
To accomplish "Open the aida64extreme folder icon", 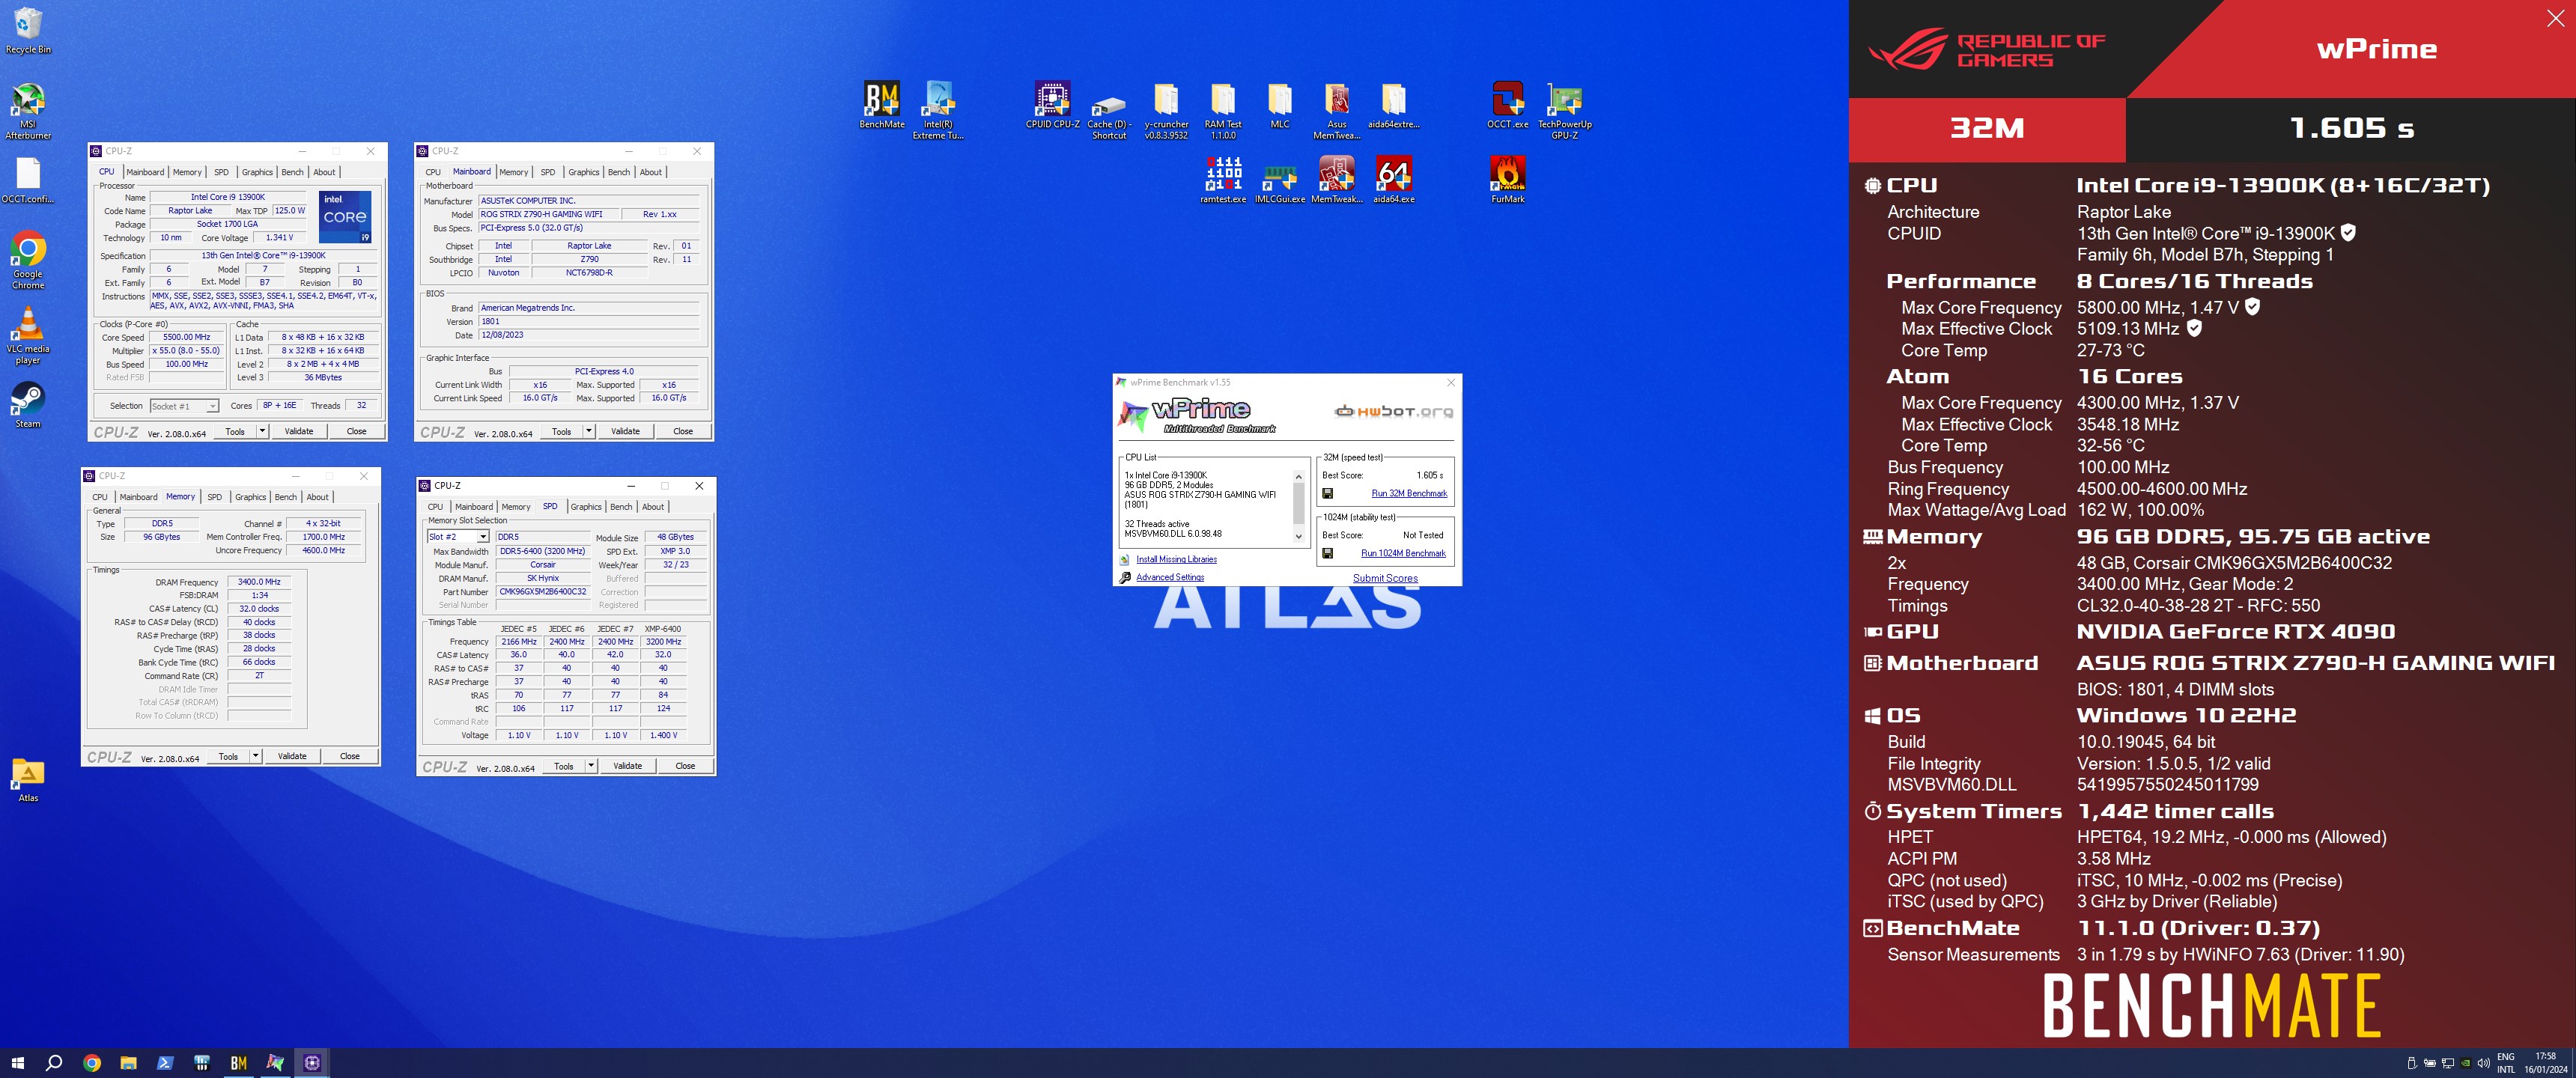I will (x=1394, y=105).
